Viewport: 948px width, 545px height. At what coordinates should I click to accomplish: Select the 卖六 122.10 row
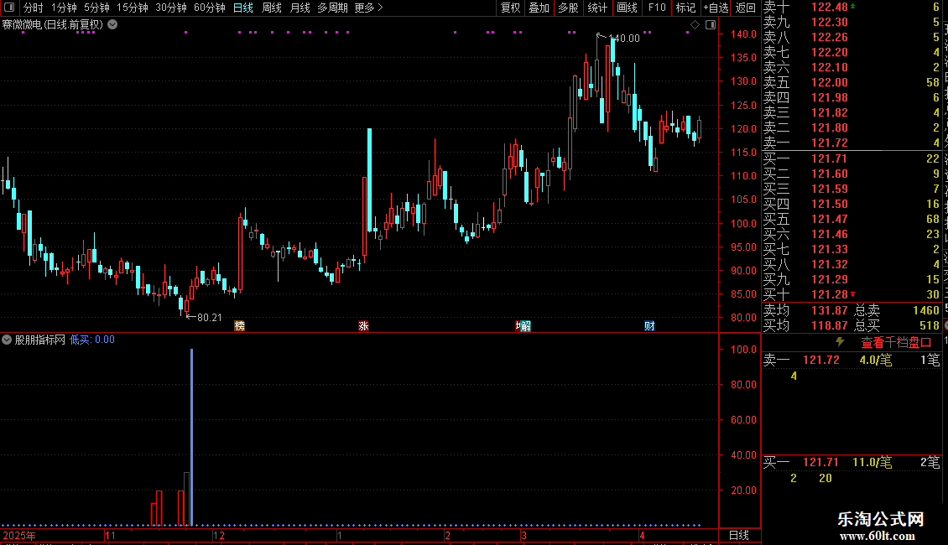coord(852,68)
